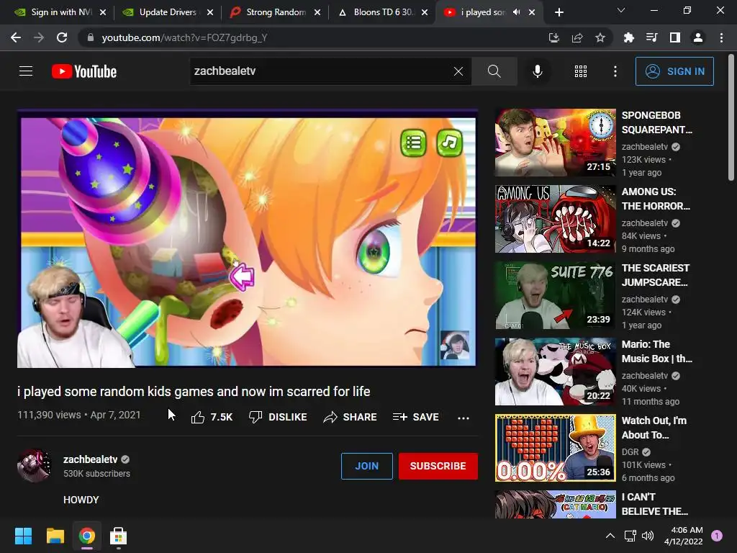Open clock and calendar 4:06 AM
Screen dimensions: 737x553
coord(684,536)
